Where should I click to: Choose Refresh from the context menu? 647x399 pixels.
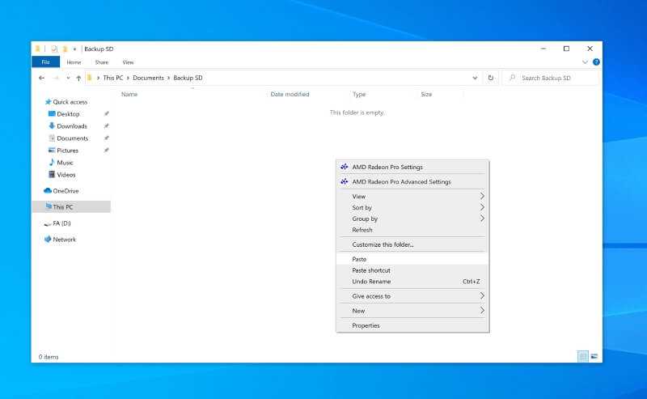pyautogui.click(x=412, y=230)
